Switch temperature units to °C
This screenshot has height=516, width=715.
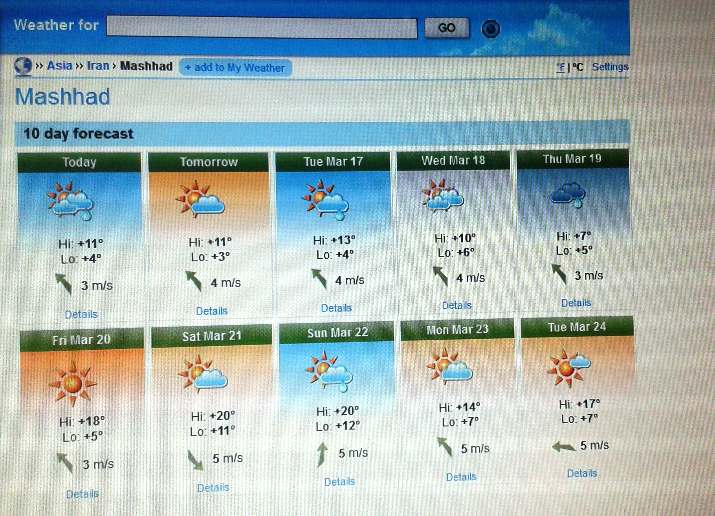pyautogui.click(x=577, y=67)
